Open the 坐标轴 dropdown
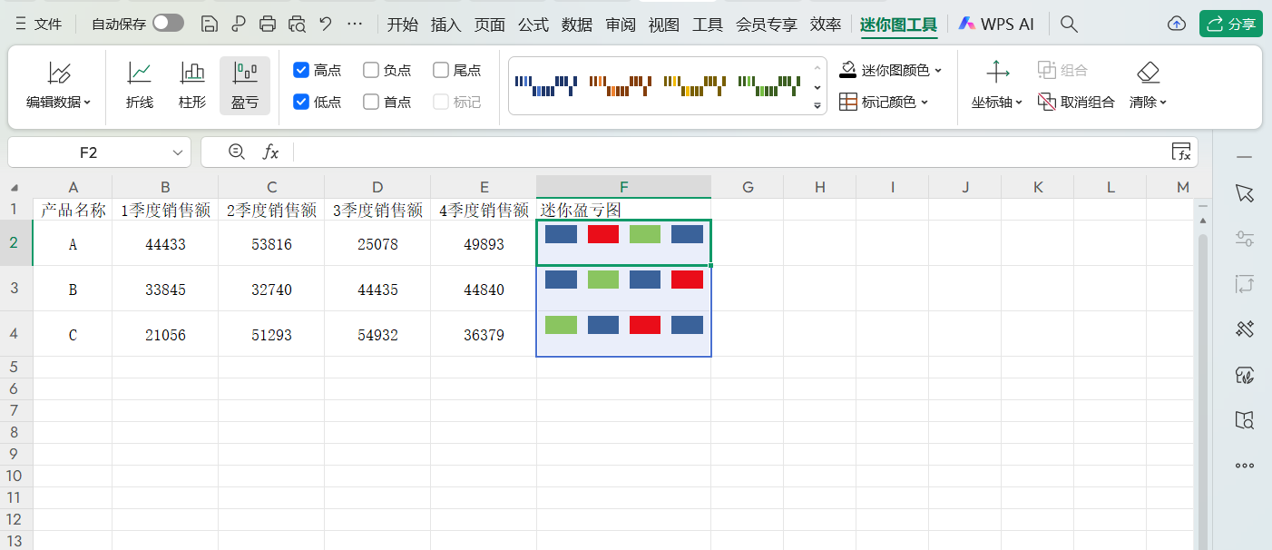 pos(997,102)
